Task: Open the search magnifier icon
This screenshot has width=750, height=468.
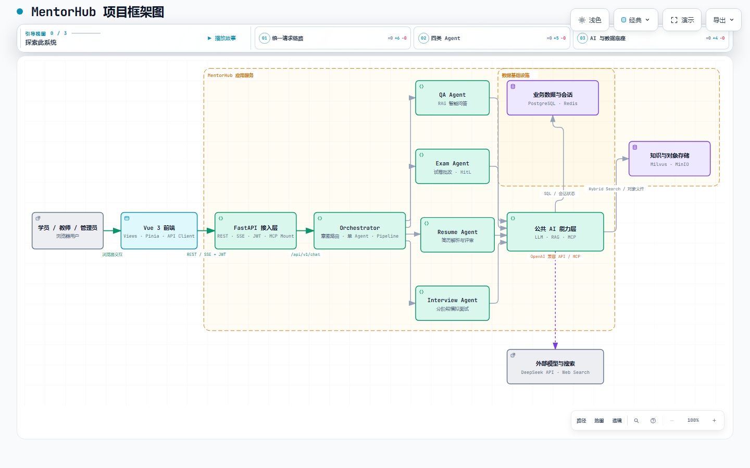Action: tap(636, 421)
